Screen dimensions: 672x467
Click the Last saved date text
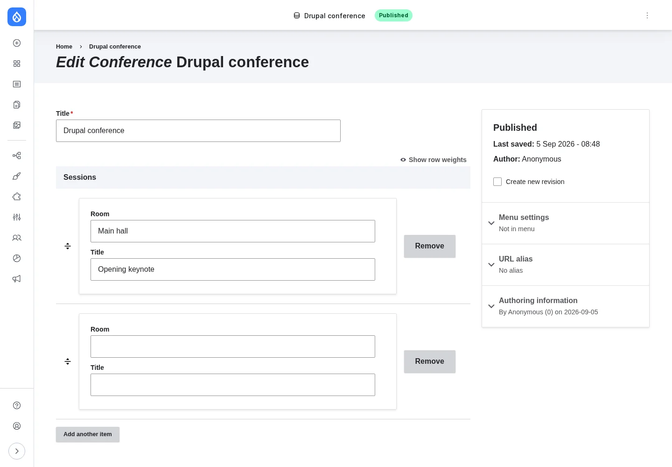click(546, 144)
